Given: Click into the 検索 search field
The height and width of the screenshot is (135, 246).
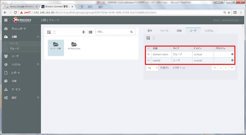Looking at the screenshot, I should [x=112, y=32].
